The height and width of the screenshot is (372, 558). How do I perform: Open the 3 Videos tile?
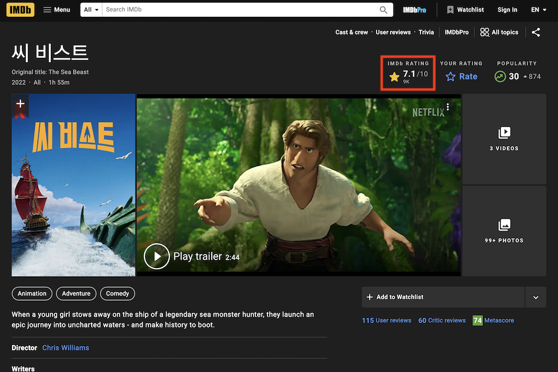[504, 139]
